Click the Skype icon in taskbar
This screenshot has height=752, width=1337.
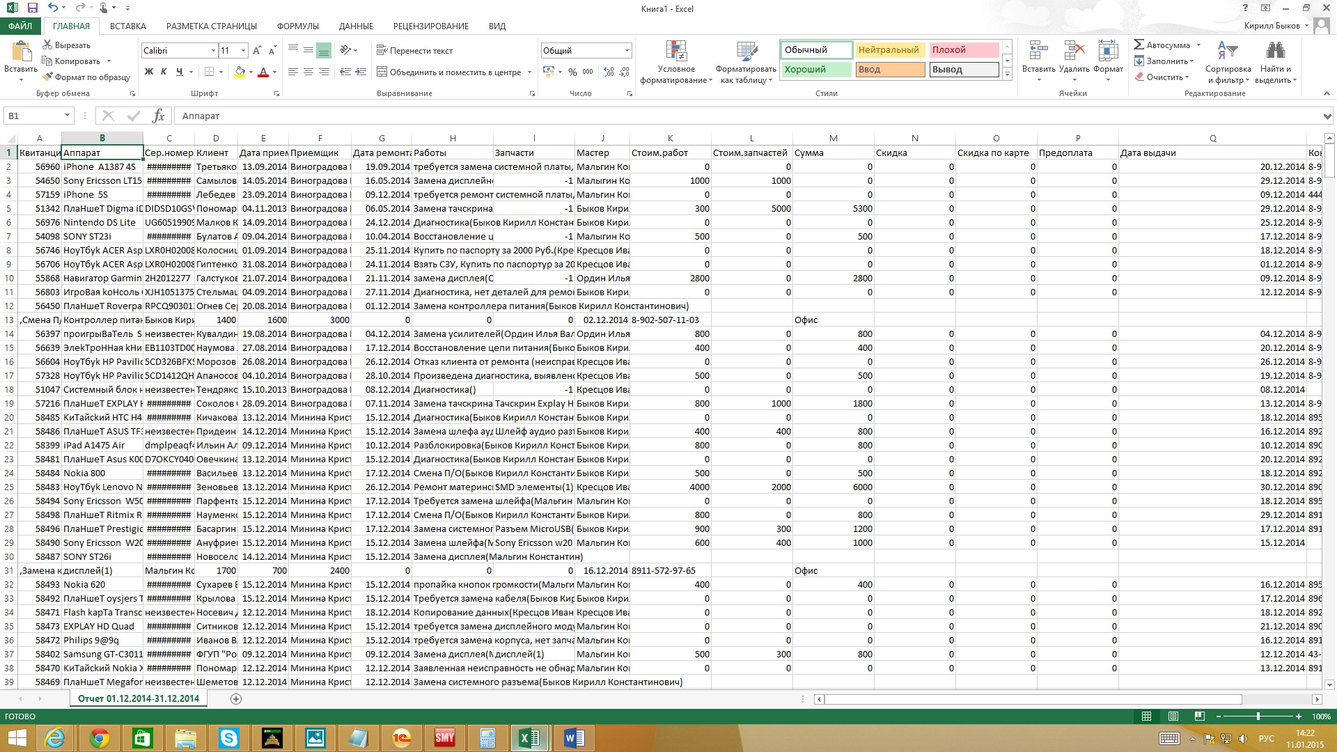[228, 738]
